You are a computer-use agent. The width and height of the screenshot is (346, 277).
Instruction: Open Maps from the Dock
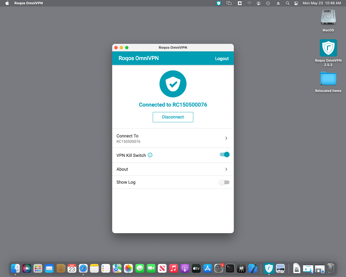point(117,268)
